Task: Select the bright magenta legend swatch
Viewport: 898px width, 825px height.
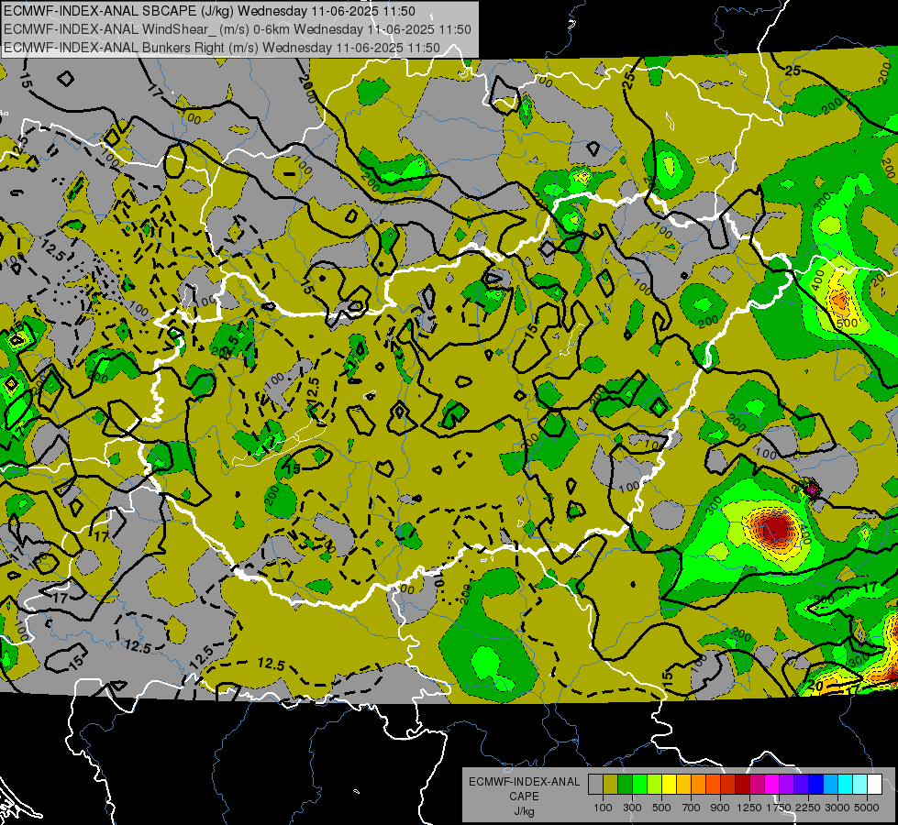Action: click(x=772, y=784)
